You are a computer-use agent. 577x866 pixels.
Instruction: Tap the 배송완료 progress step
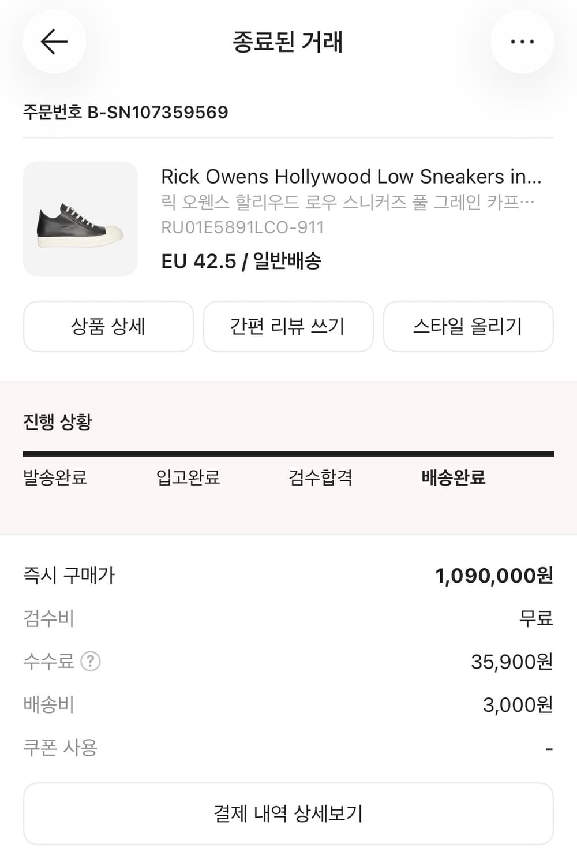coord(454,477)
